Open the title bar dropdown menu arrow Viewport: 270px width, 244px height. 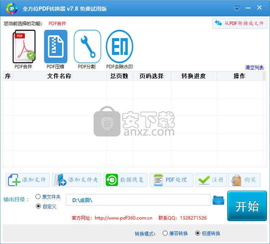pyautogui.click(x=237, y=8)
